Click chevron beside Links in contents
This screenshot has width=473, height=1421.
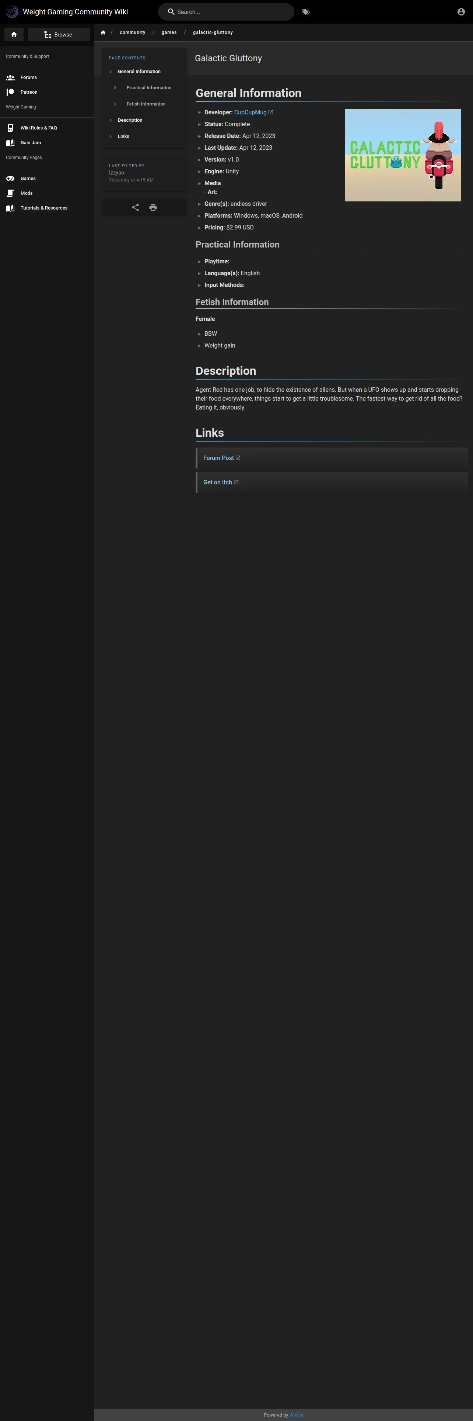coord(110,136)
